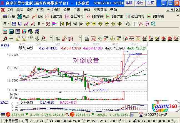Expand the drawing tools overflow chevron

50,38
